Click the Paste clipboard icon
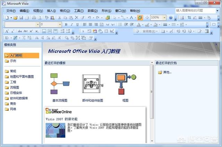 [71, 18]
